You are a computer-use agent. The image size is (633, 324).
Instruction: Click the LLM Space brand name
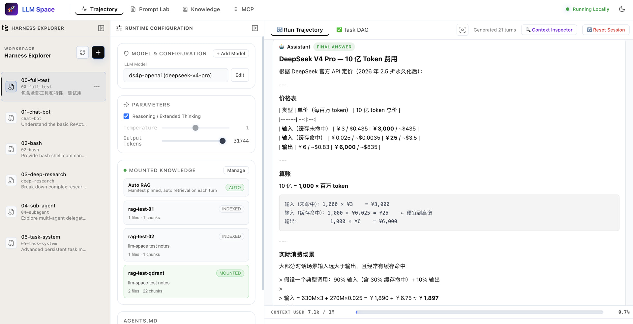click(x=38, y=9)
